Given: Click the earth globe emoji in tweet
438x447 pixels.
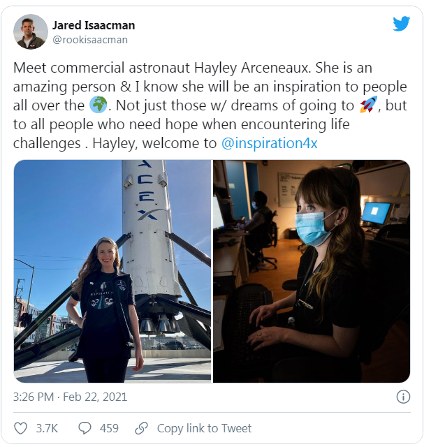Looking at the screenshot, I should 98,105.
